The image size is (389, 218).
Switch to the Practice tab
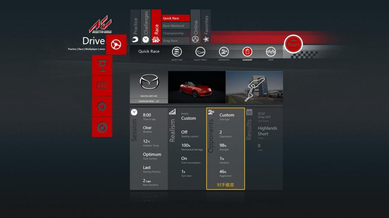click(x=135, y=27)
